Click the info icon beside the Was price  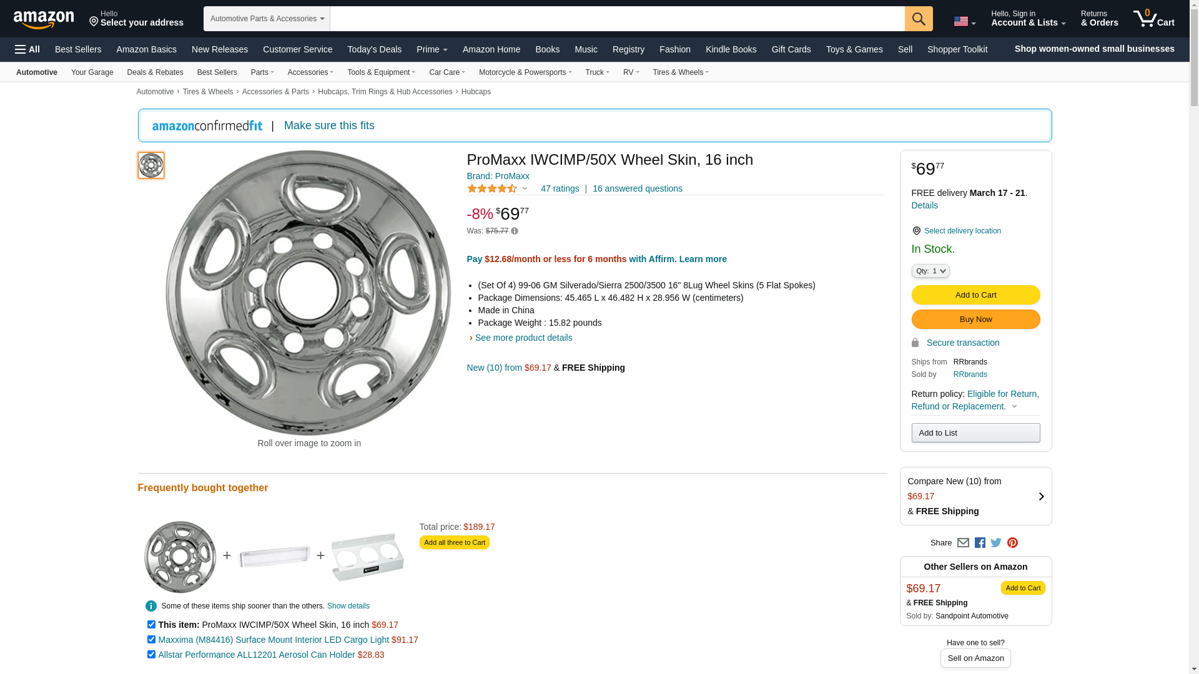515,231
